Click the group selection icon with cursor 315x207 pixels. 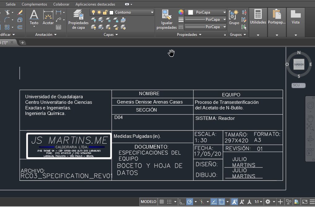pyautogui.click(x=244, y=27)
